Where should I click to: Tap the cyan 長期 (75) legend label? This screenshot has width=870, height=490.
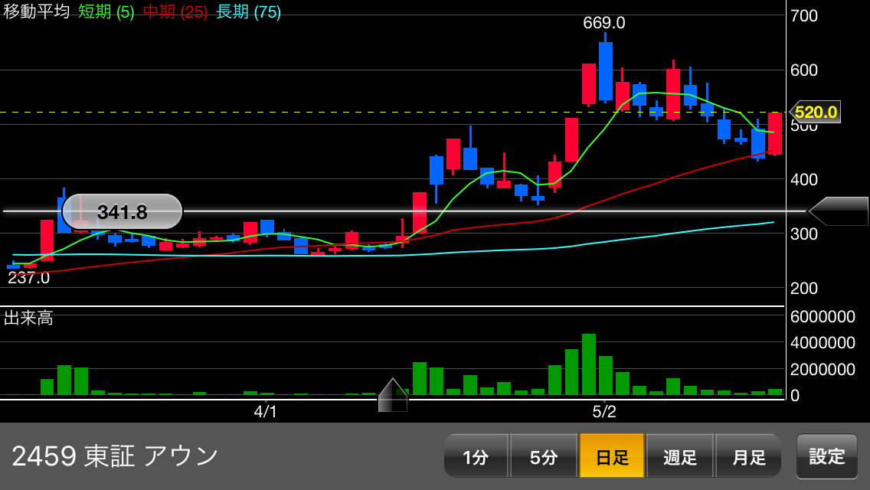(x=248, y=12)
